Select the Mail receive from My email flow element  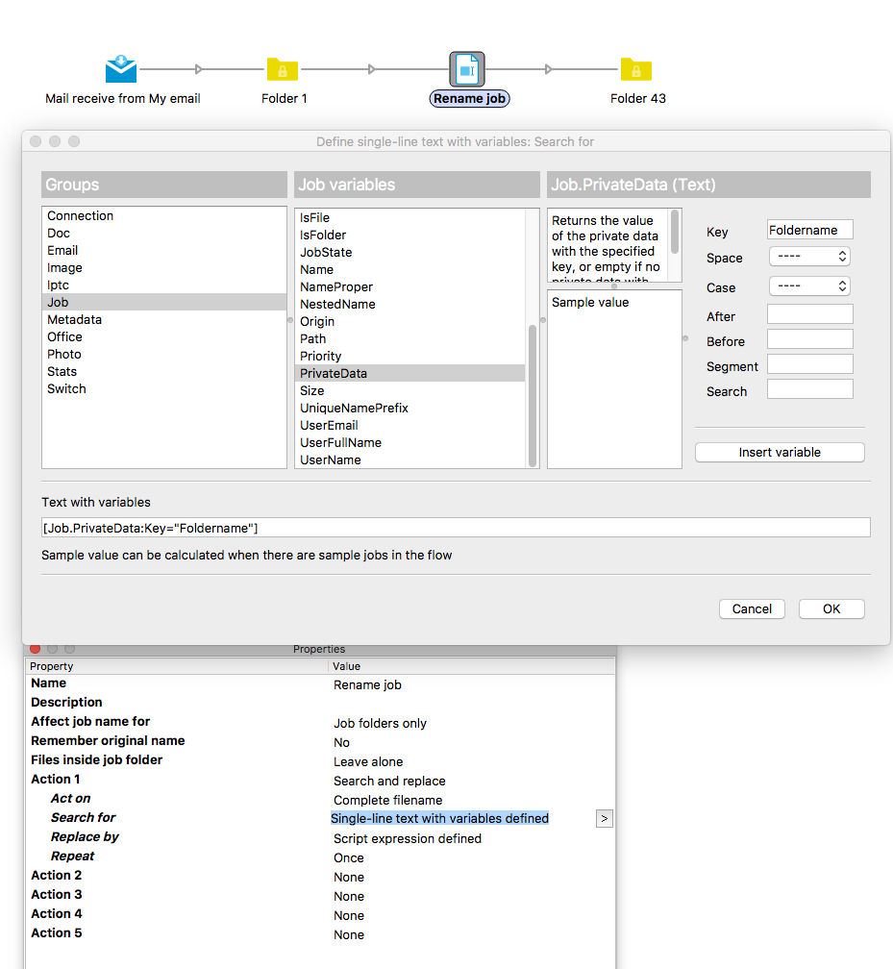pyautogui.click(x=120, y=68)
